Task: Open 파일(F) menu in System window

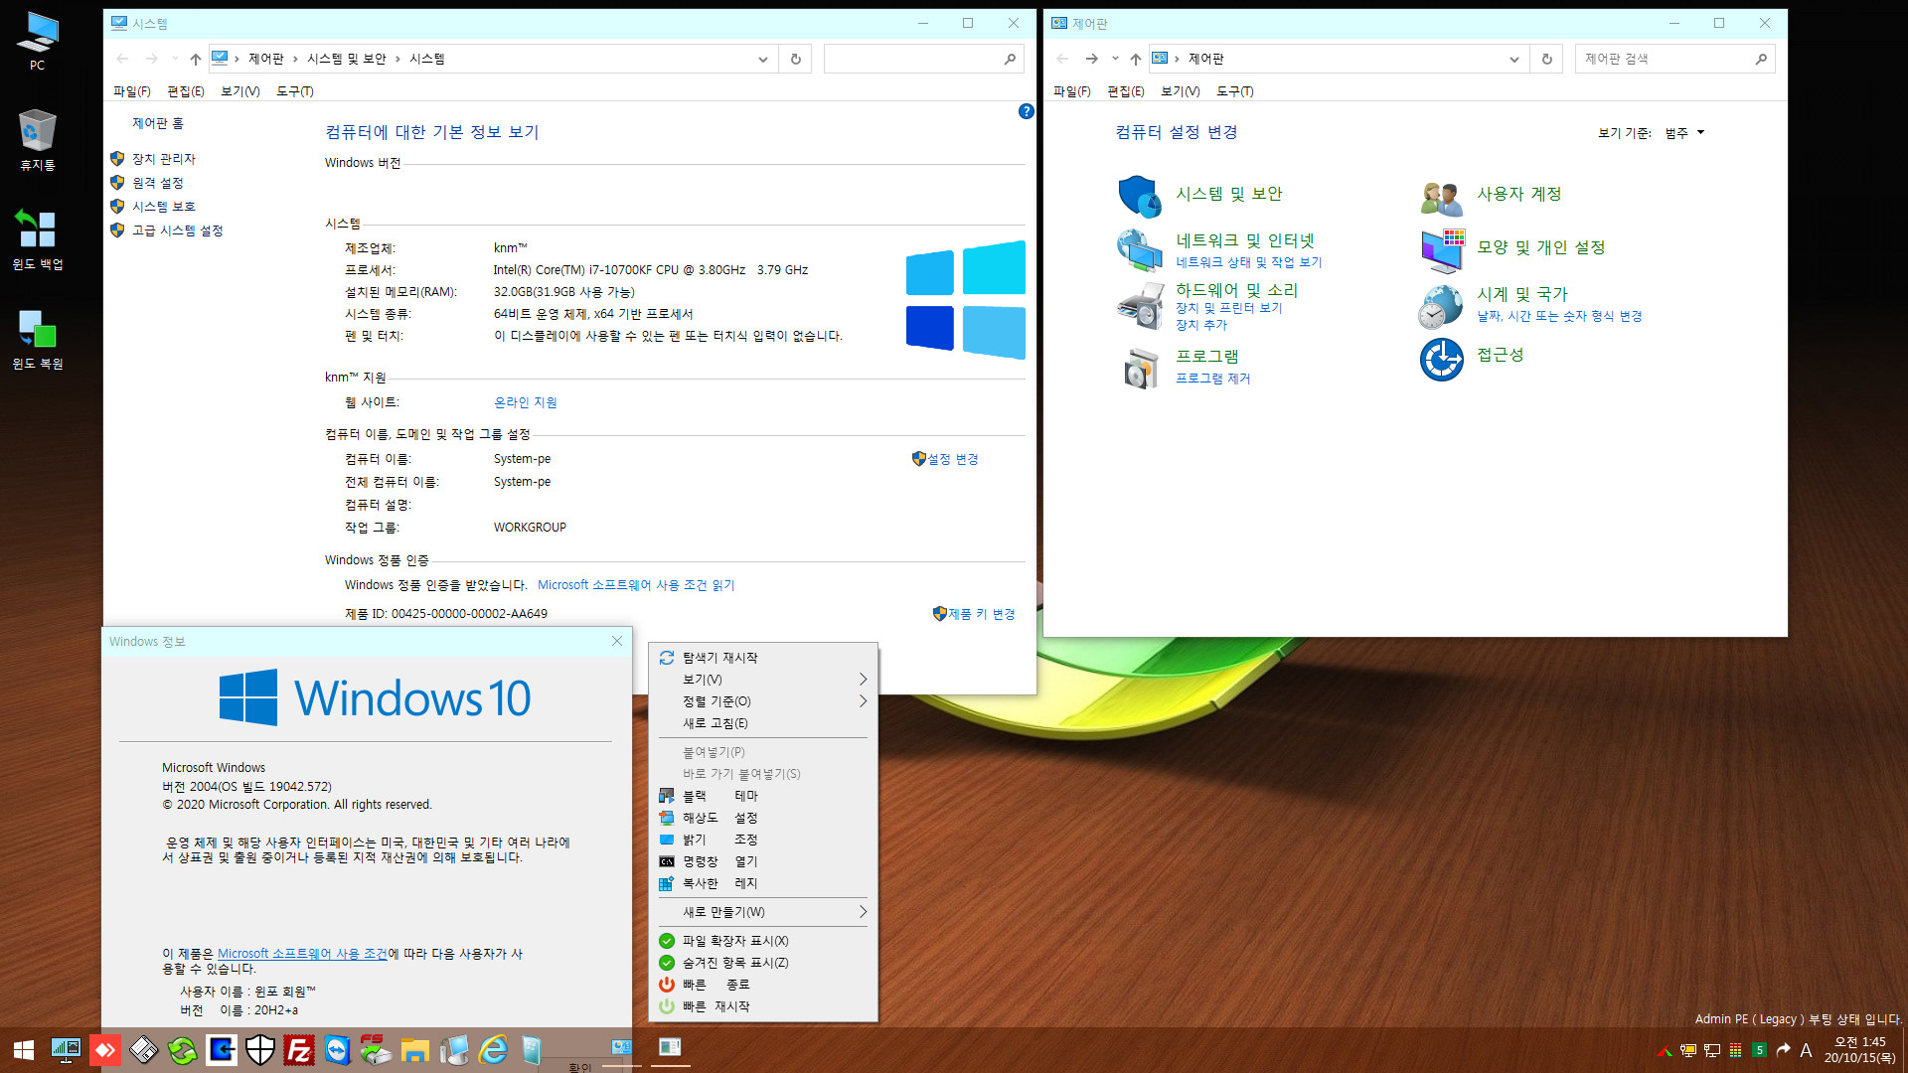Action: [x=131, y=91]
